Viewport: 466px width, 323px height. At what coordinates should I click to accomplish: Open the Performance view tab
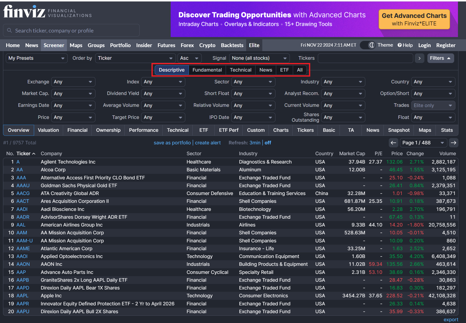coord(144,130)
